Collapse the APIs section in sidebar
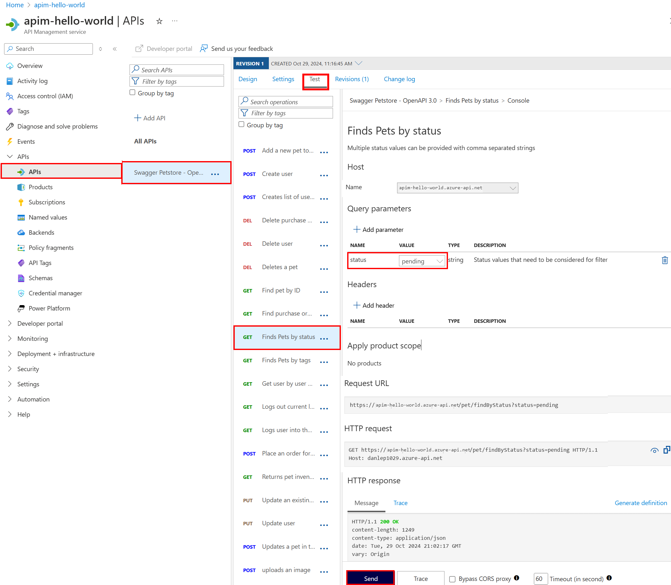This screenshot has width=671, height=585. 10,157
